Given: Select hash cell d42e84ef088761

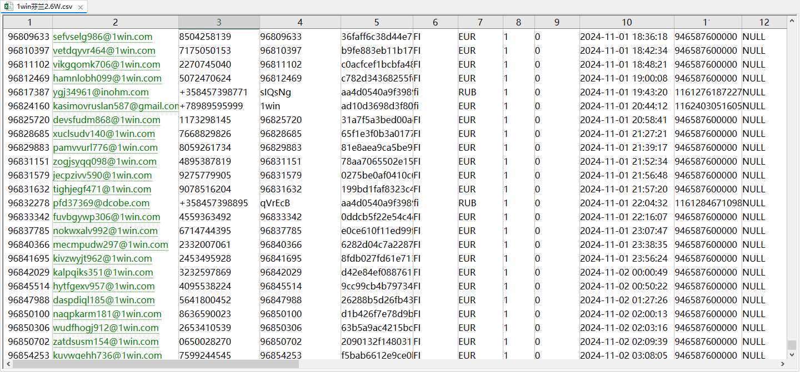Looking at the screenshot, I should pyautogui.click(x=377, y=272).
